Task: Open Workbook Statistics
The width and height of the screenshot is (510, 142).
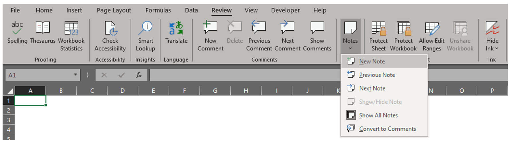Action: point(71,36)
